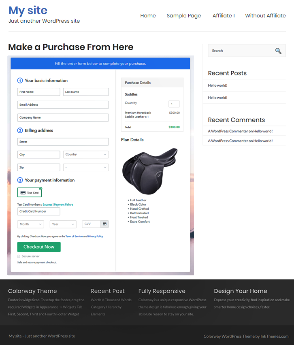Screen dimensions: 294x345
Task: Click the search magnifier icon
Action: click(x=278, y=51)
